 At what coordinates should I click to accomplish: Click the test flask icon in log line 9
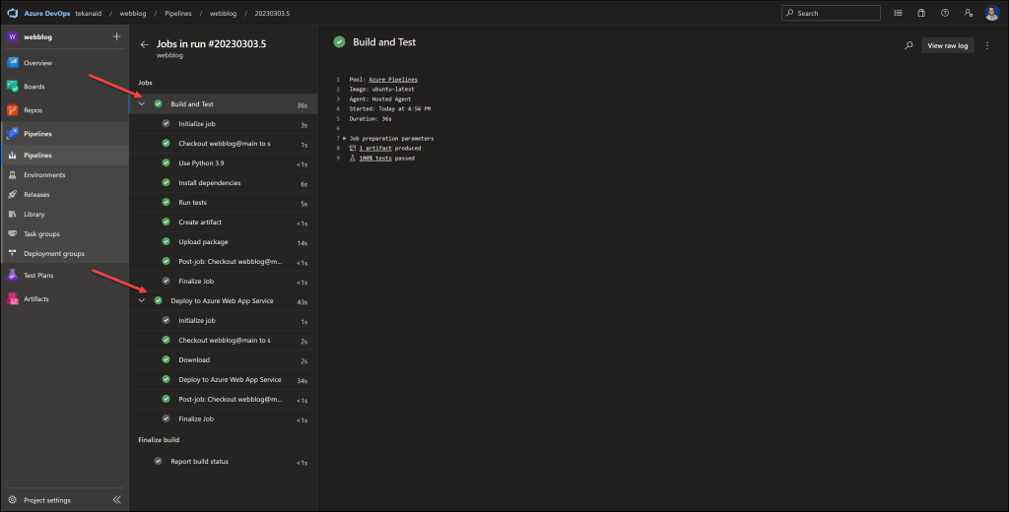(352, 159)
